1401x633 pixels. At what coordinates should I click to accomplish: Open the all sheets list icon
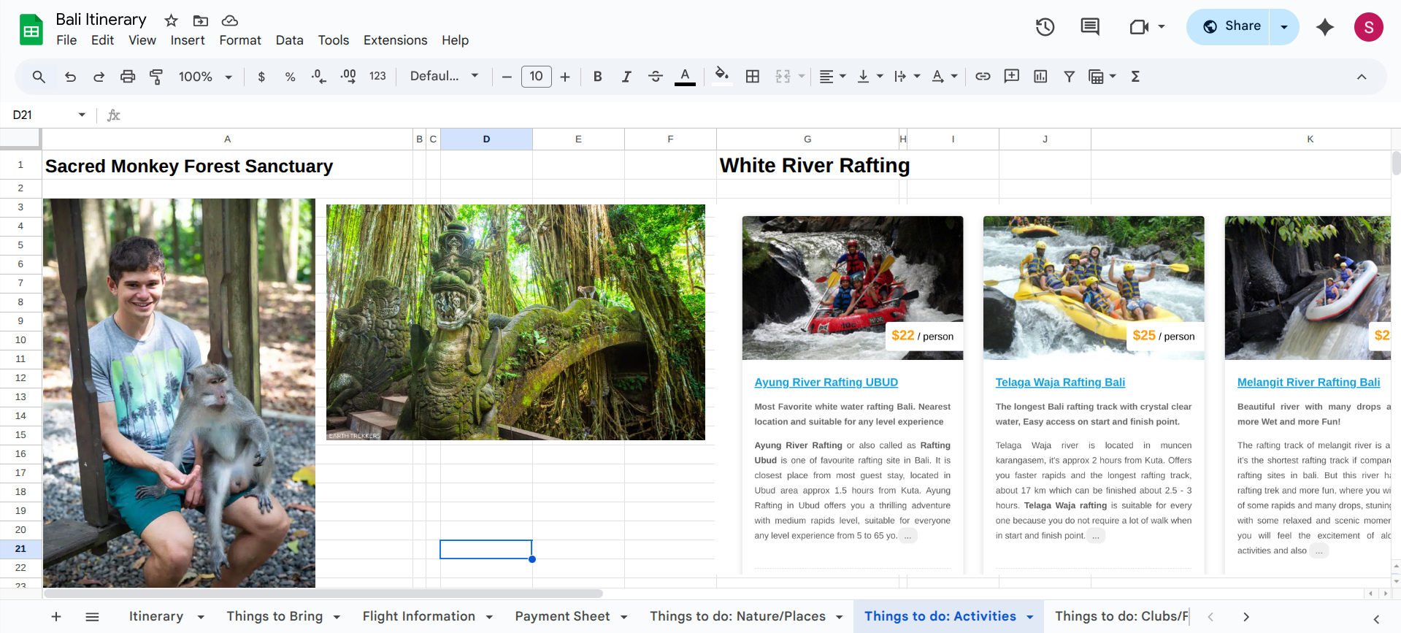[92, 617]
